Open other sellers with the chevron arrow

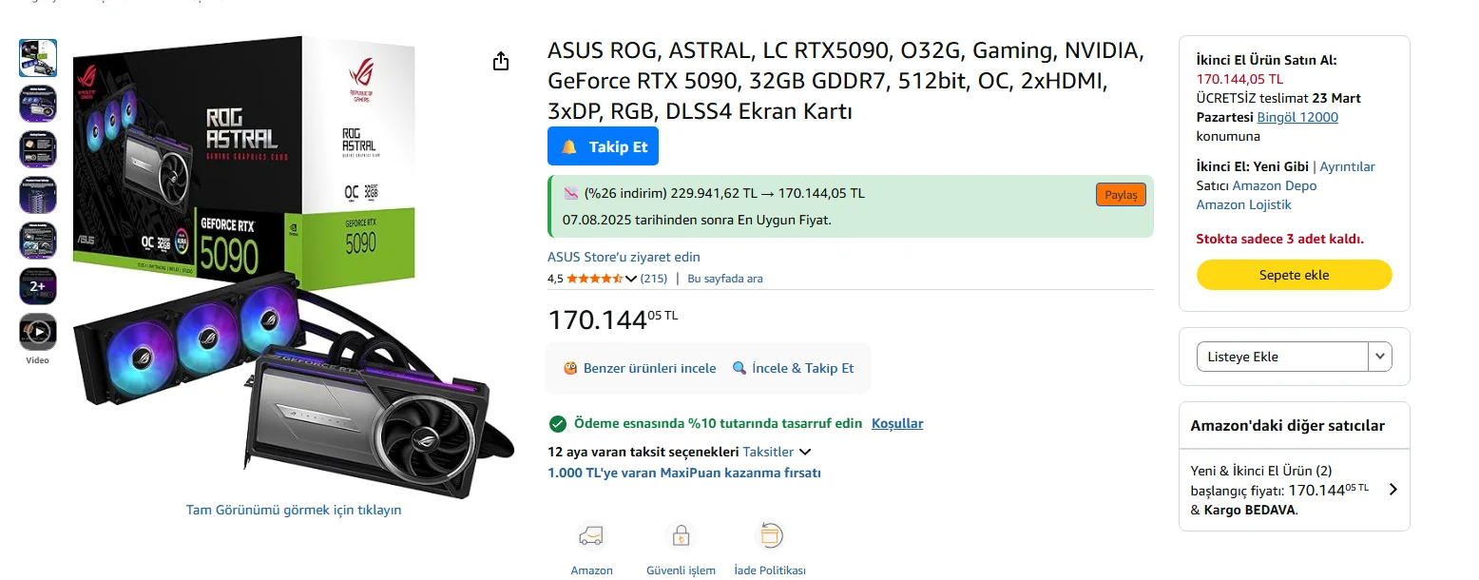(1393, 490)
